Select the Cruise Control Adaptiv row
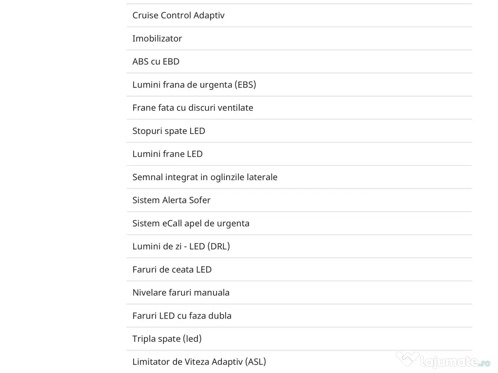The height and width of the screenshot is (373, 498). click(x=178, y=16)
